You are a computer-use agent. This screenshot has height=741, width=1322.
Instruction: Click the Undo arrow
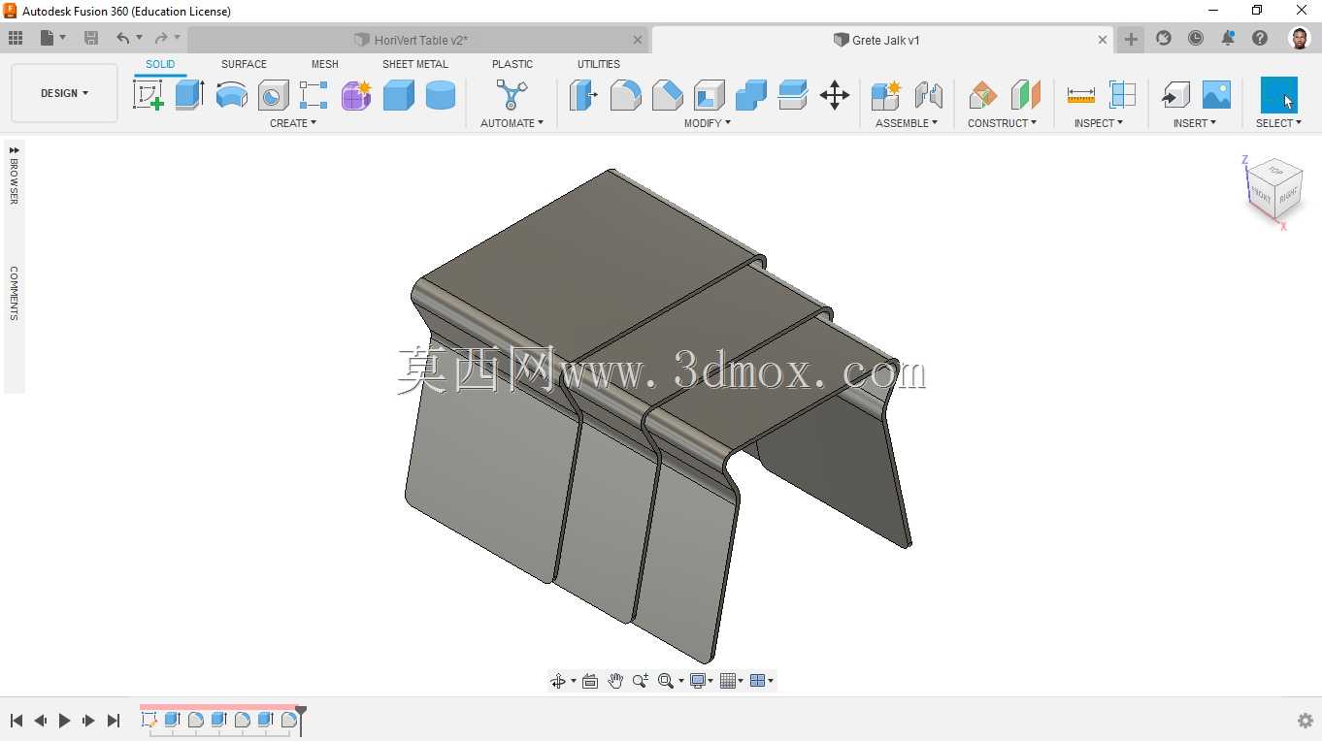pos(122,38)
